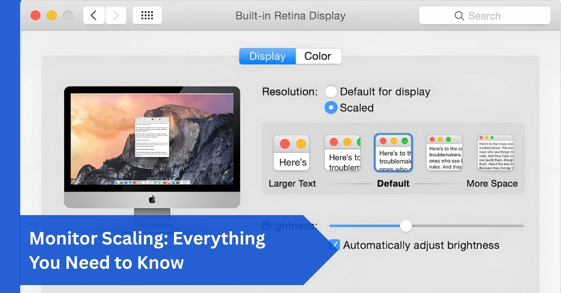The width and height of the screenshot is (561, 293).
Task: Click the 'More Space' label
Action: (492, 183)
